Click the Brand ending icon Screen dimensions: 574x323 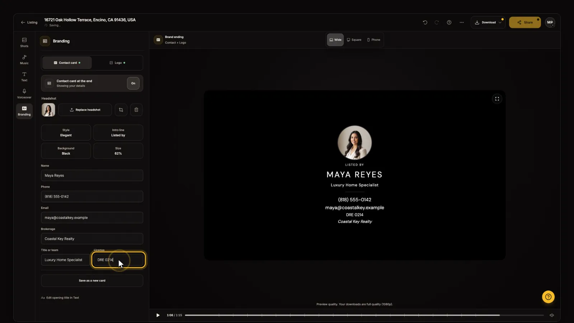coord(158,40)
